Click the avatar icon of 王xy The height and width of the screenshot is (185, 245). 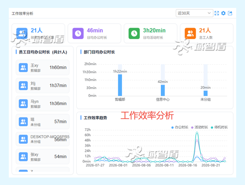[x=23, y=68]
